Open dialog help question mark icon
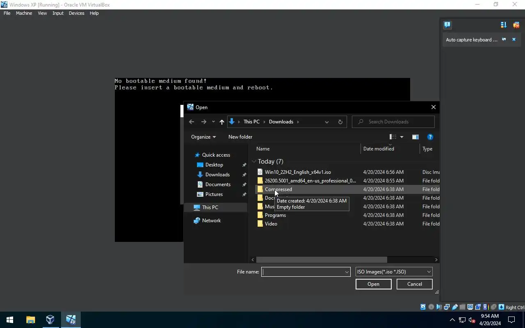This screenshot has width=525, height=328. [x=430, y=137]
